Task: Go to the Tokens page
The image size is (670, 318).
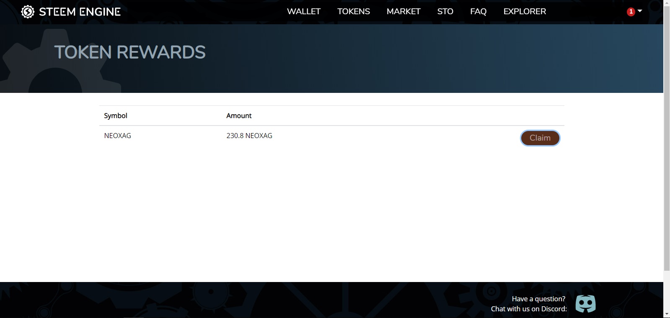Action: click(x=353, y=12)
